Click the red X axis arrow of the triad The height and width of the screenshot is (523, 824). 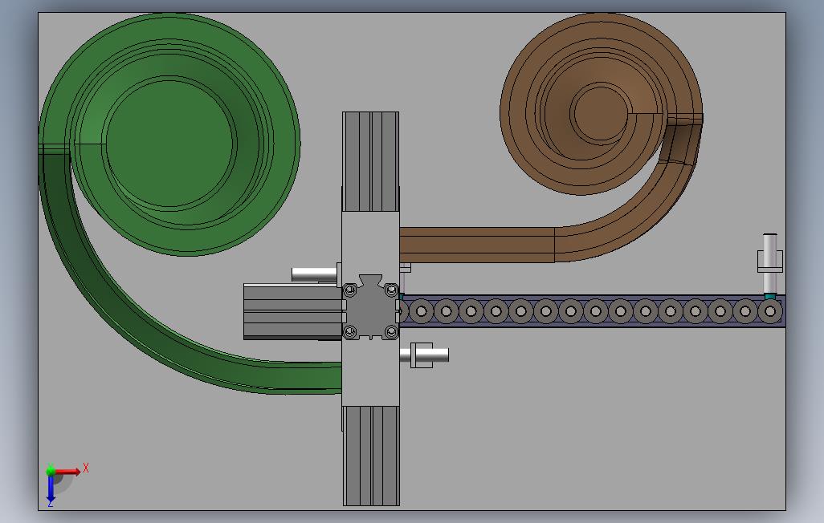(x=67, y=471)
